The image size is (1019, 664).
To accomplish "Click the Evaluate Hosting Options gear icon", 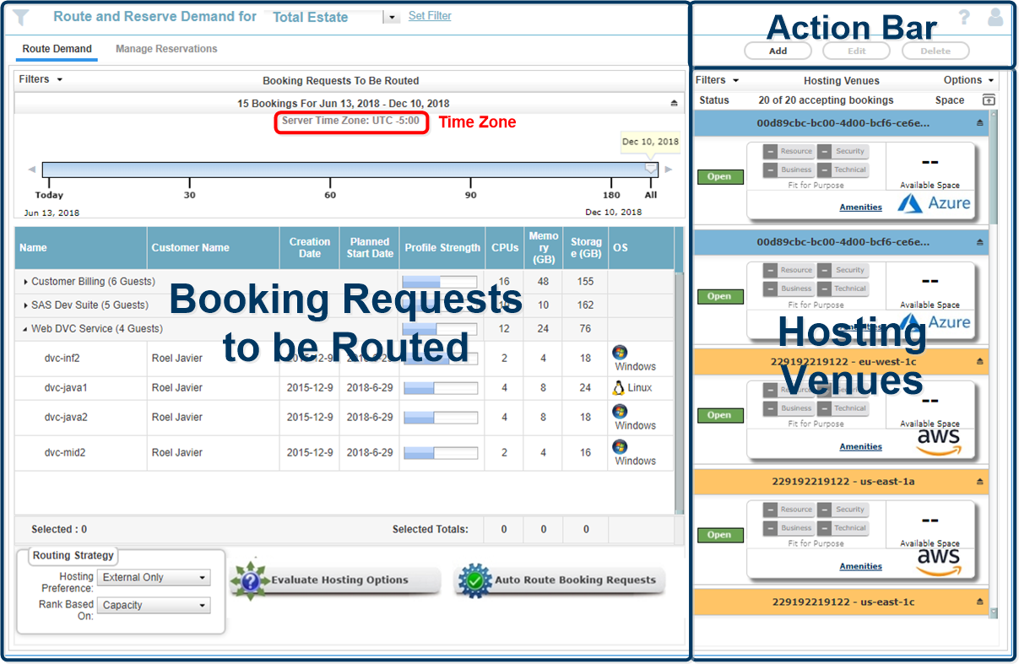I will 252,580.
